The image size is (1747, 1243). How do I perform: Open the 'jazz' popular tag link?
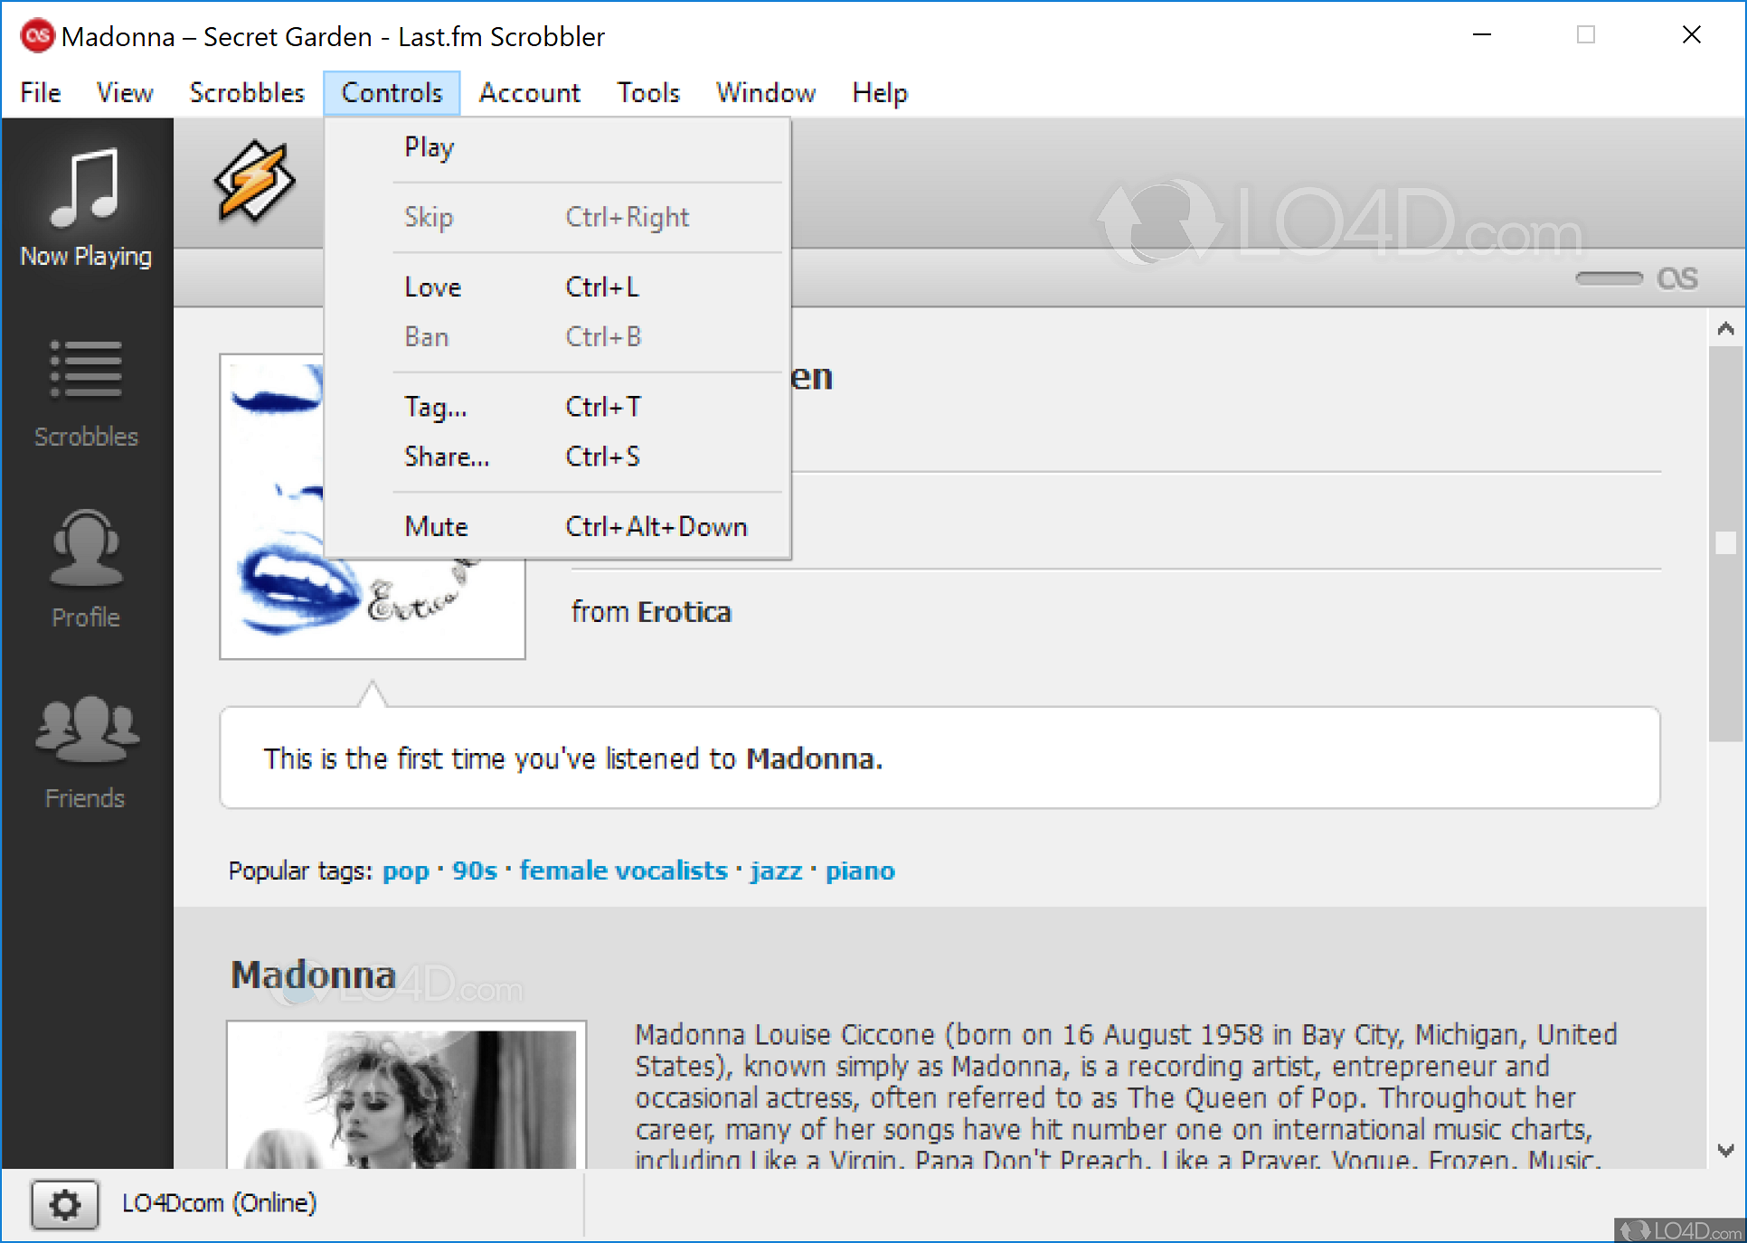tap(775, 871)
